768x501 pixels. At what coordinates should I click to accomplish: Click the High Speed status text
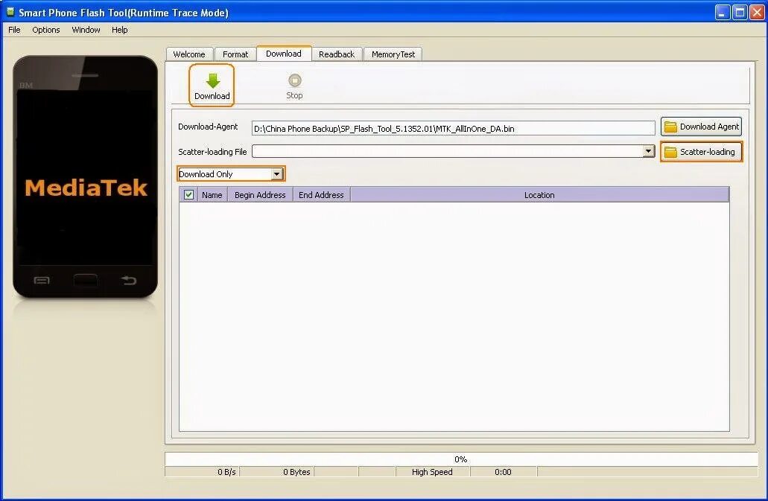(432, 472)
